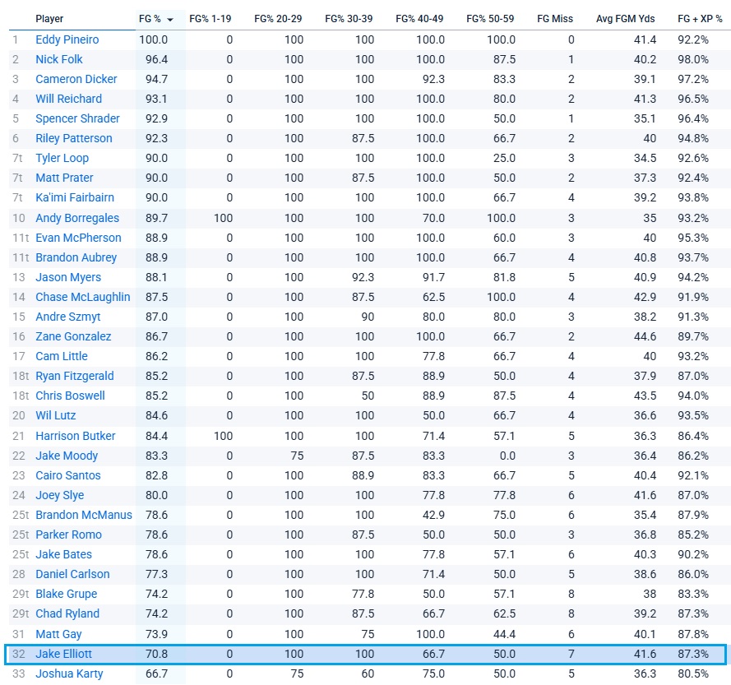This screenshot has width=731, height=685.
Task: Sort by FG% 20-29 column header
Action: pos(279,19)
